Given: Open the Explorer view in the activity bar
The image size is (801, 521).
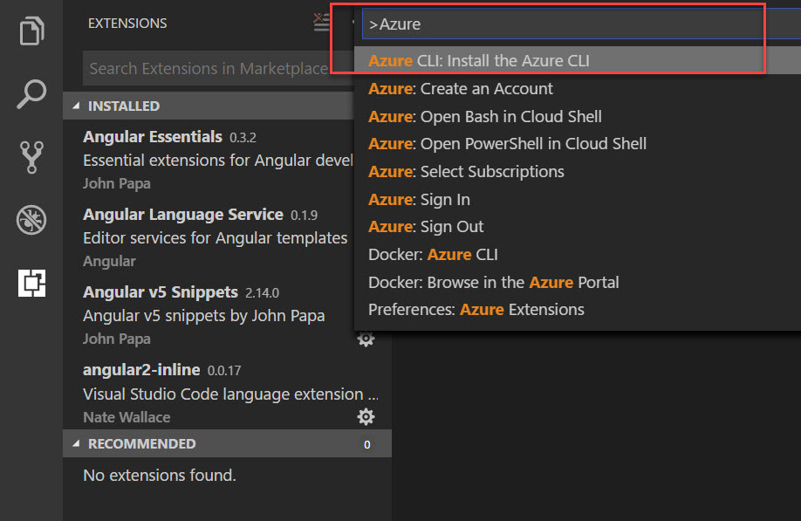Looking at the screenshot, I should [31, 31].
